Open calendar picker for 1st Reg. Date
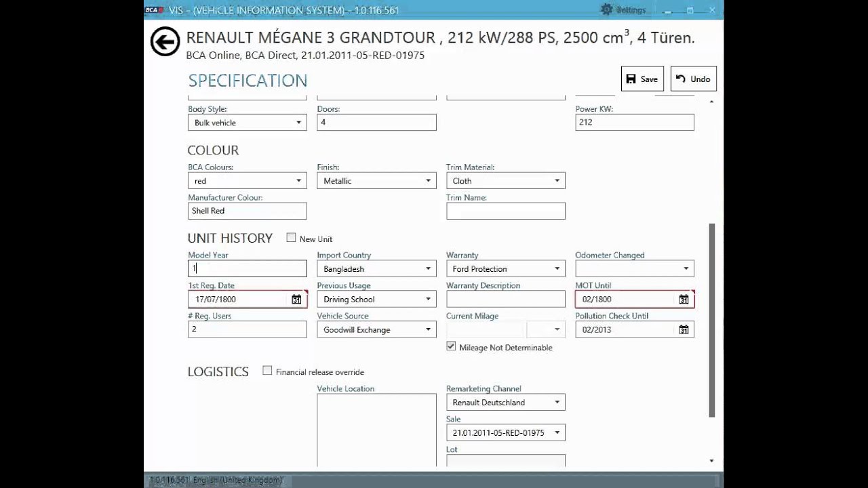Viewport: 868px width, 488px height. pyautogui.click(x=296, y=300)
